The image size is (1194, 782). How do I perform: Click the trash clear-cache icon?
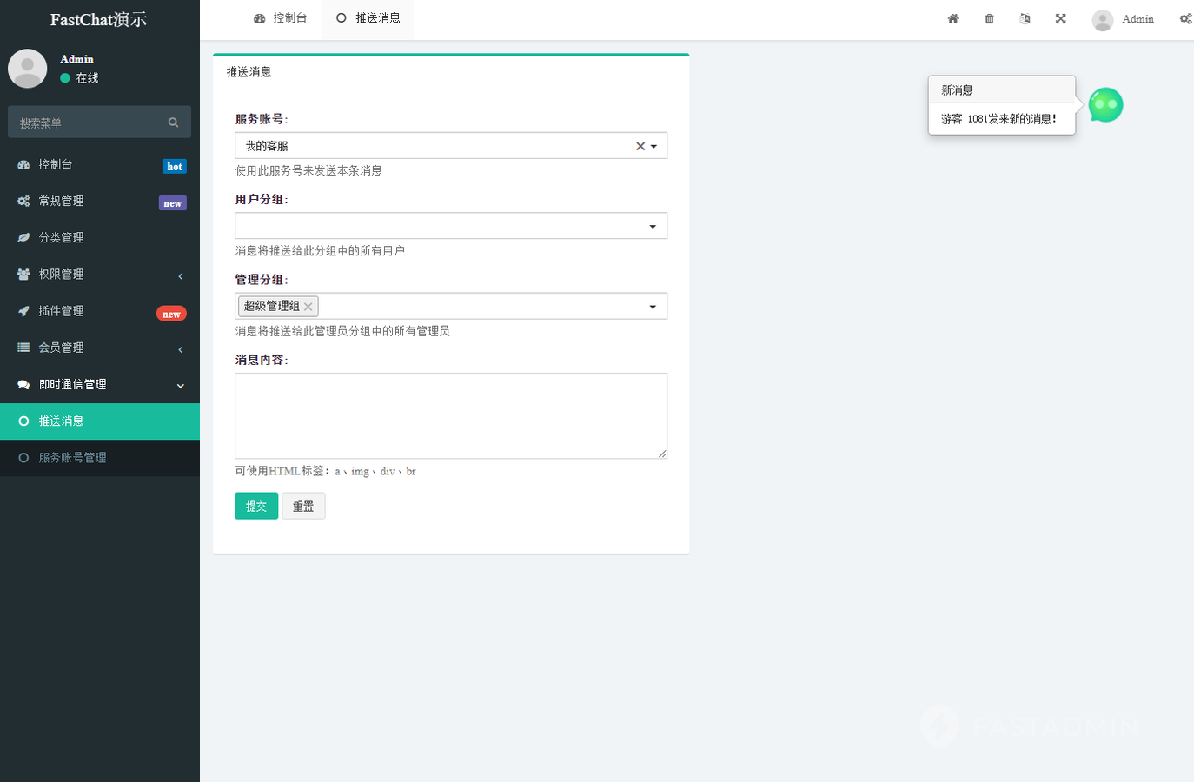click(x=989, y=18)
